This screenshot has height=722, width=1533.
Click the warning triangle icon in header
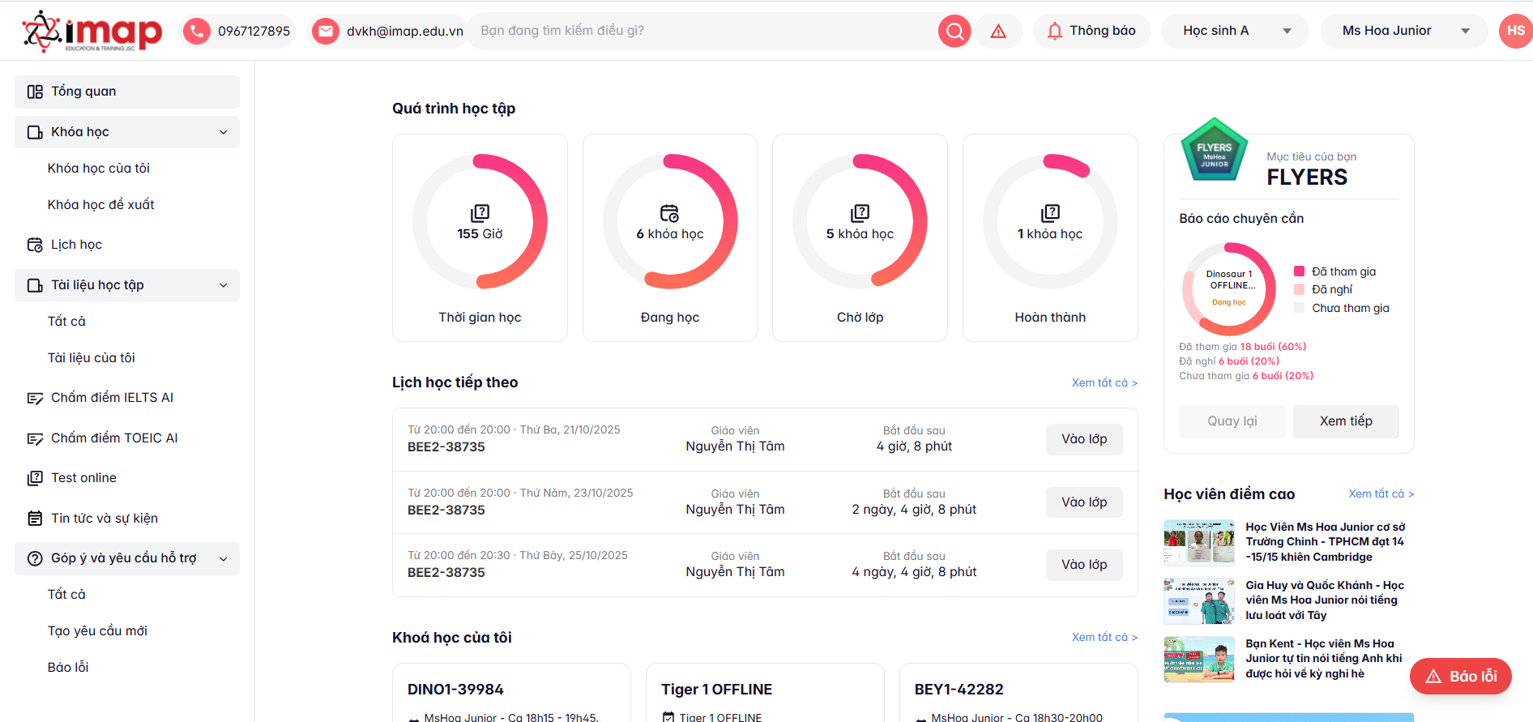(998, 31)
